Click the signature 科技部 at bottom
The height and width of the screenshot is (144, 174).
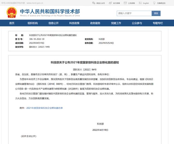point(100,124)
